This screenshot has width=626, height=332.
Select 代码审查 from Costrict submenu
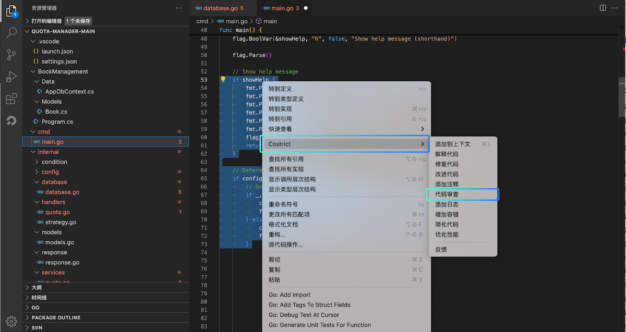click(x=447, y=194)
